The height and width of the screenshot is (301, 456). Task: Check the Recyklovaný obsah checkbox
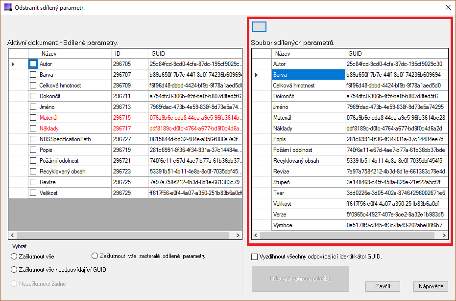coord(33,171)
